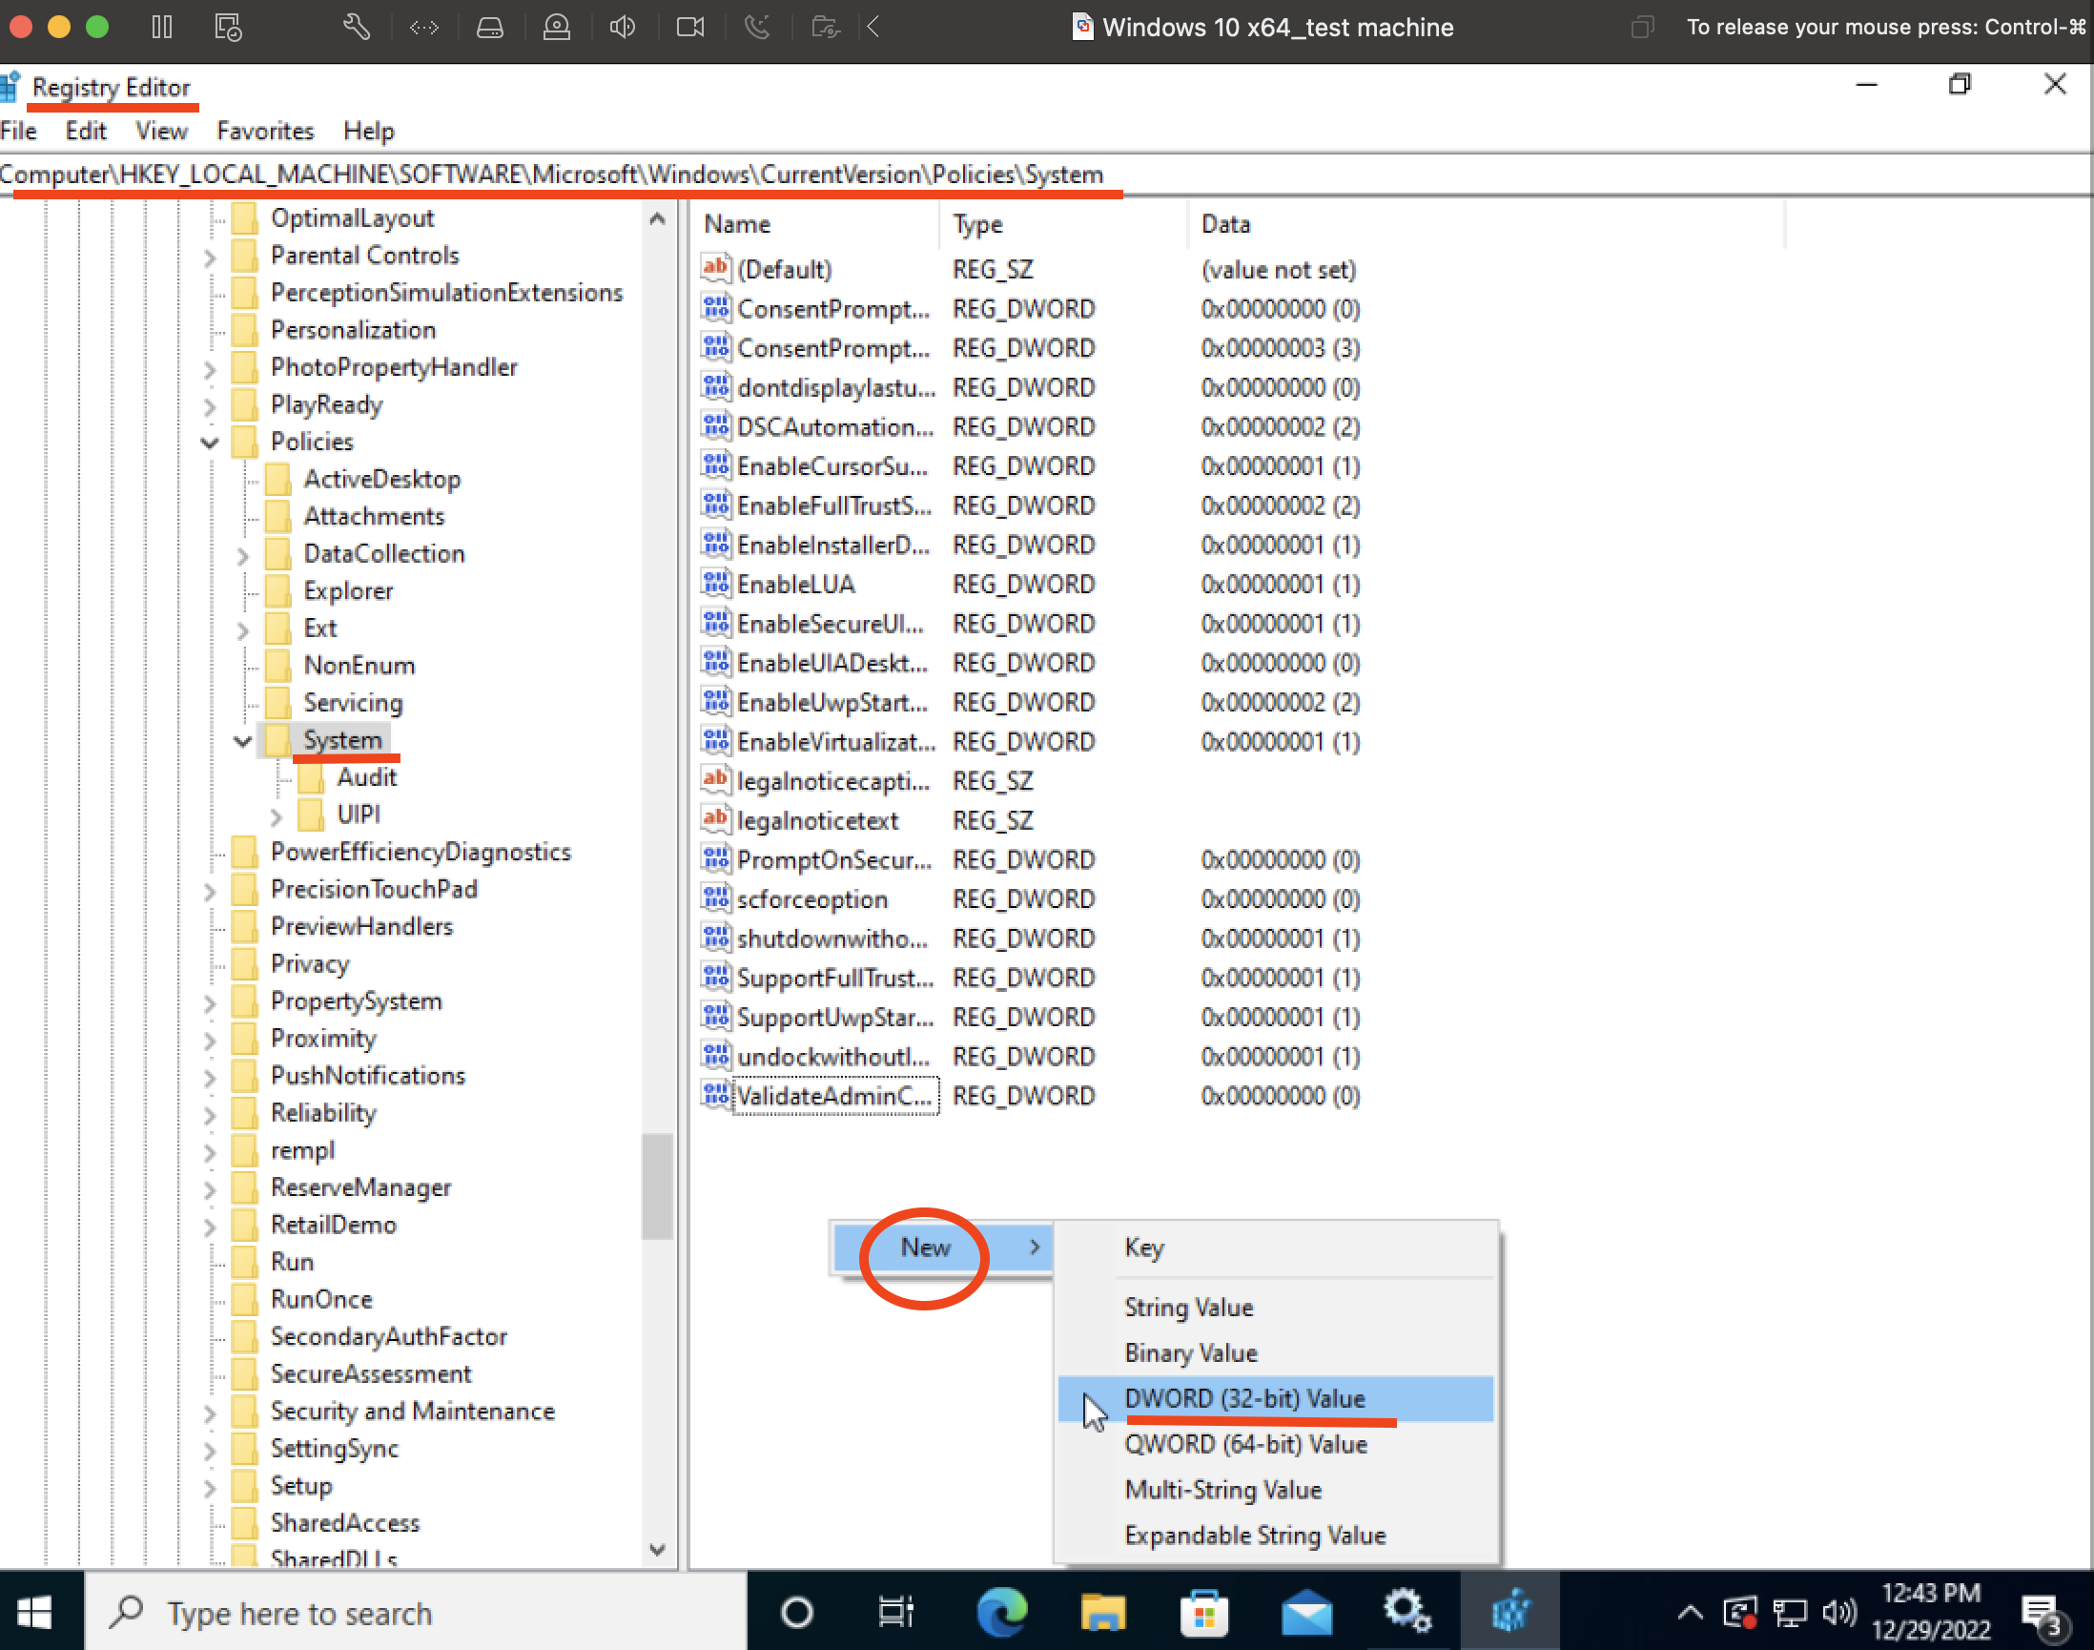Screen dimensions: 2094x1650
Task: Click the tree pane scroll down arrow
Action: tap(657, 1549)
